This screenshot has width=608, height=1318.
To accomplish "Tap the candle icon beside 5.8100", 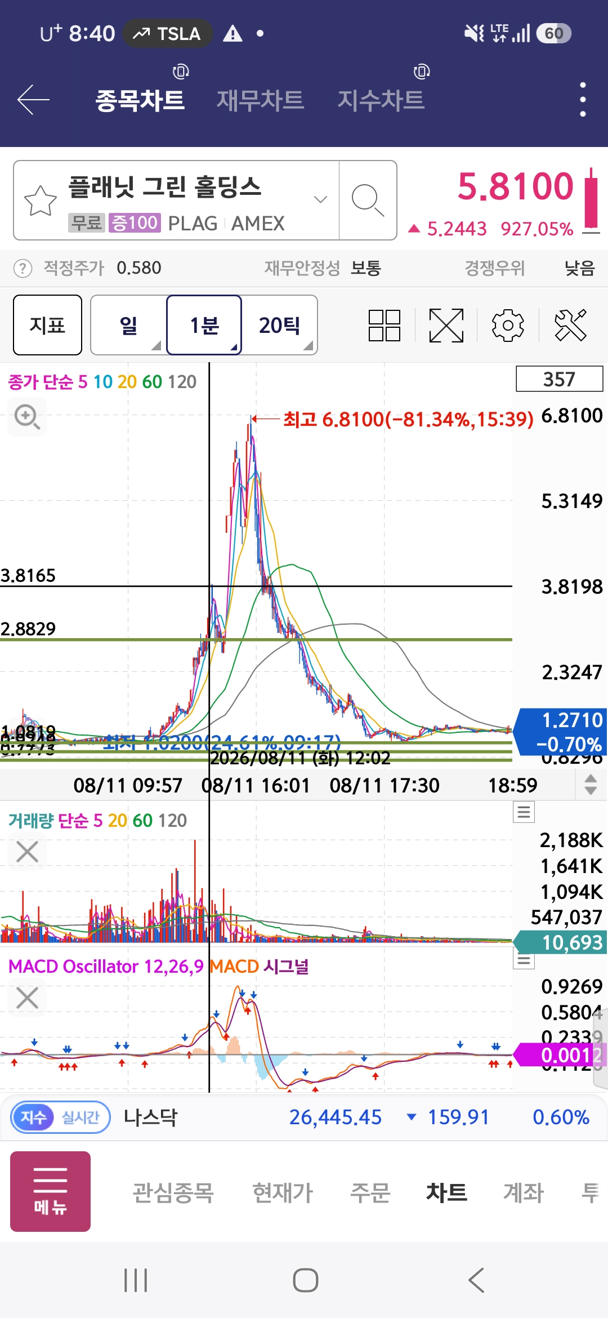I will point(591,201).
